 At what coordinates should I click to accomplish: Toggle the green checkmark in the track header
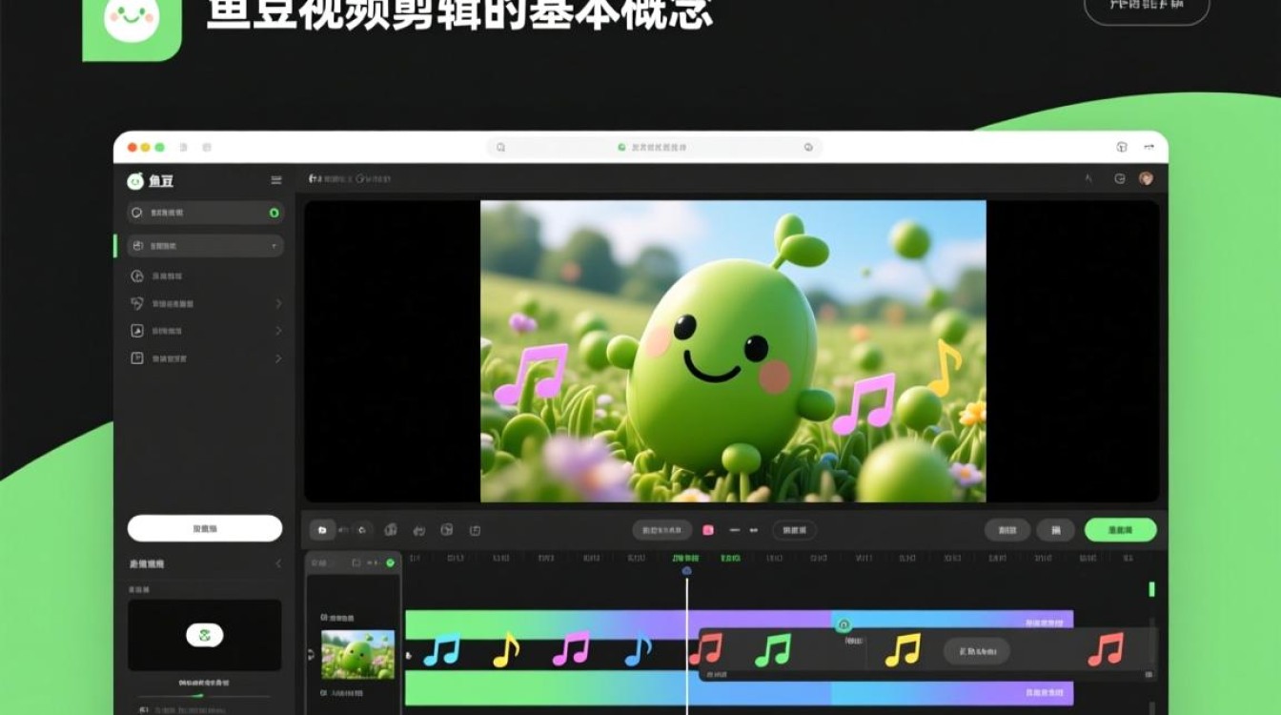[390, 562]
